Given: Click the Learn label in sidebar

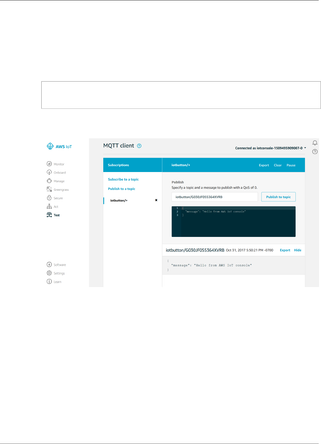Looking at the screenshot, I should click(x=57, y=282).
